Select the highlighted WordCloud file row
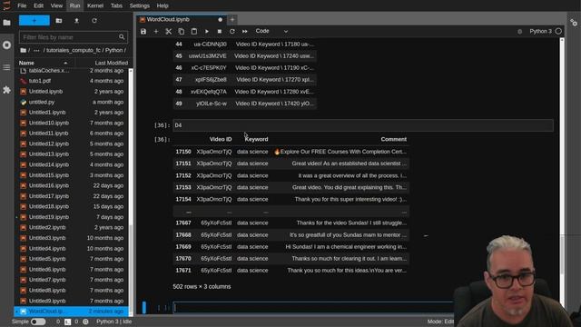The height and width of the screenshot is (327, 581). [x=72, y=311]
